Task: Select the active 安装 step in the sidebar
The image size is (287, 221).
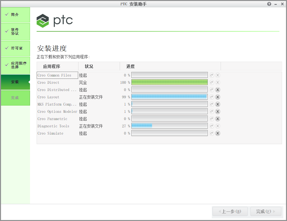Action: point(16,82)
